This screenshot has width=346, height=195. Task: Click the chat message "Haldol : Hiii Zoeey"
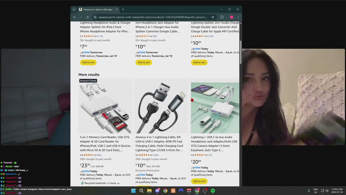[x=16, y=170]
